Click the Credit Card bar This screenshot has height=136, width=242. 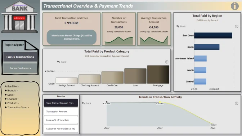112,78
